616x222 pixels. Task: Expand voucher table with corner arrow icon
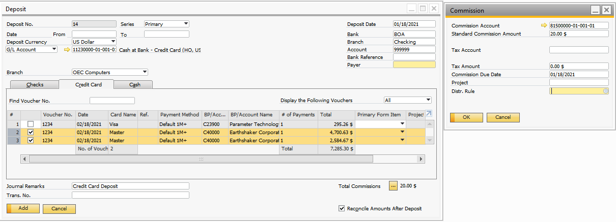click(429, 114)
